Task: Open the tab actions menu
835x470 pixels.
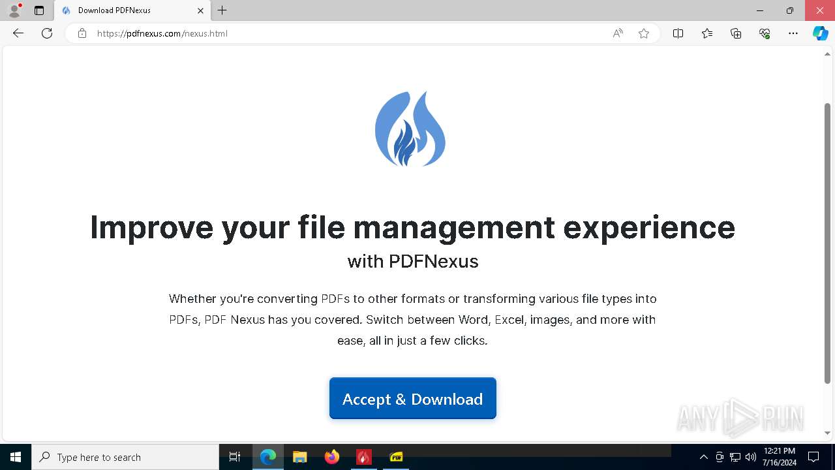Action: (39, 10)
